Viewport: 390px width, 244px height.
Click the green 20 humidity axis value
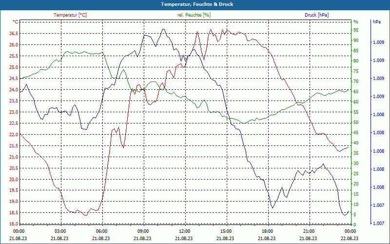pos(356,184)
